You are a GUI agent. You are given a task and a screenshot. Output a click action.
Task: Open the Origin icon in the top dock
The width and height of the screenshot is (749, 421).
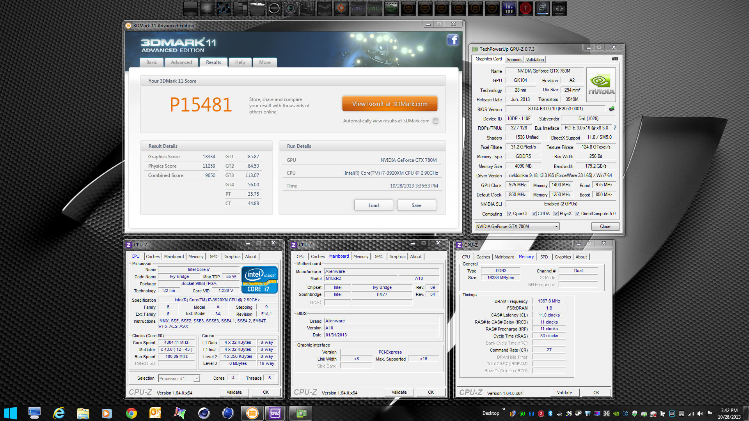tap(341, 8)
